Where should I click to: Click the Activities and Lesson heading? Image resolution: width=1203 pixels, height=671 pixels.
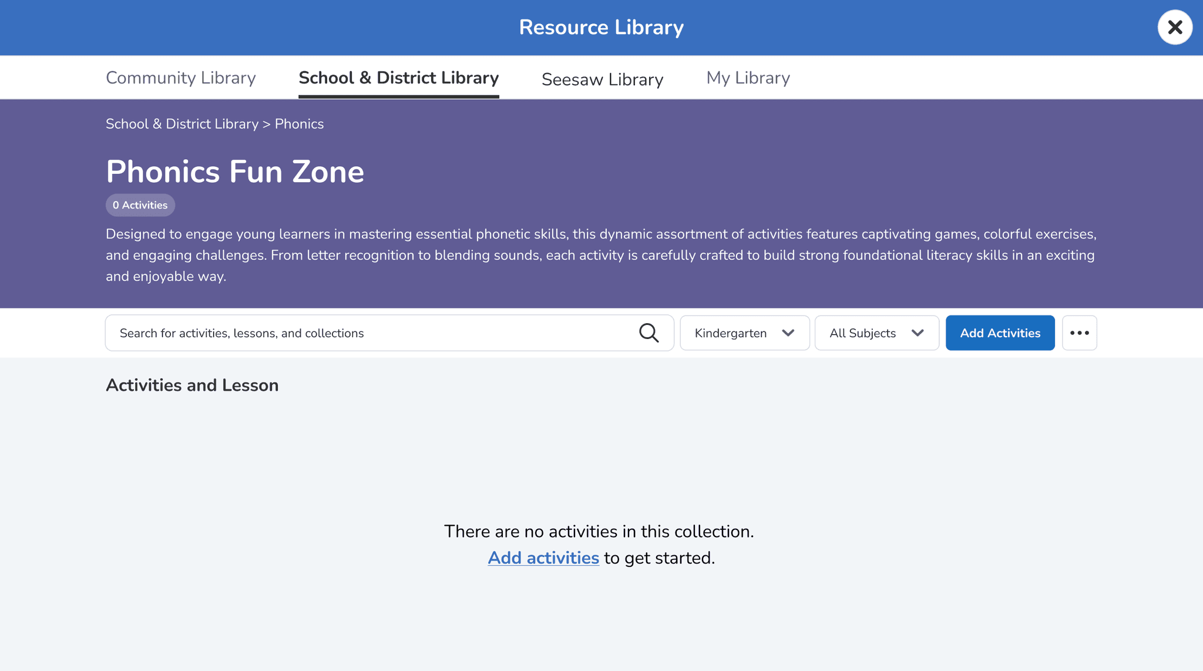coord(192,385)
